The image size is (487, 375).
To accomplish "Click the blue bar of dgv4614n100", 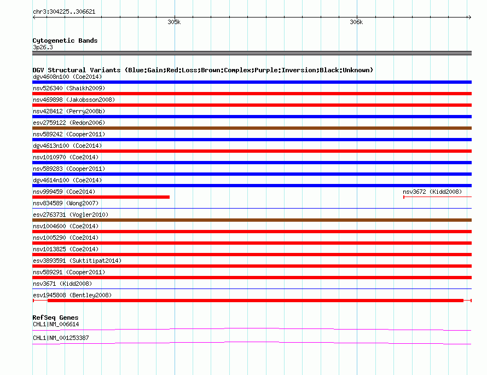I will click(252, 186).
